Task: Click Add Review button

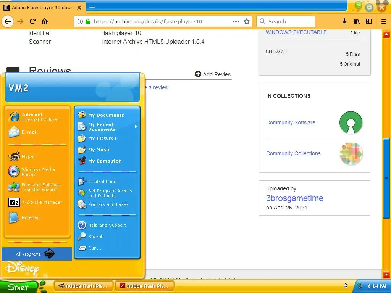Action: [x=213, y=74]
